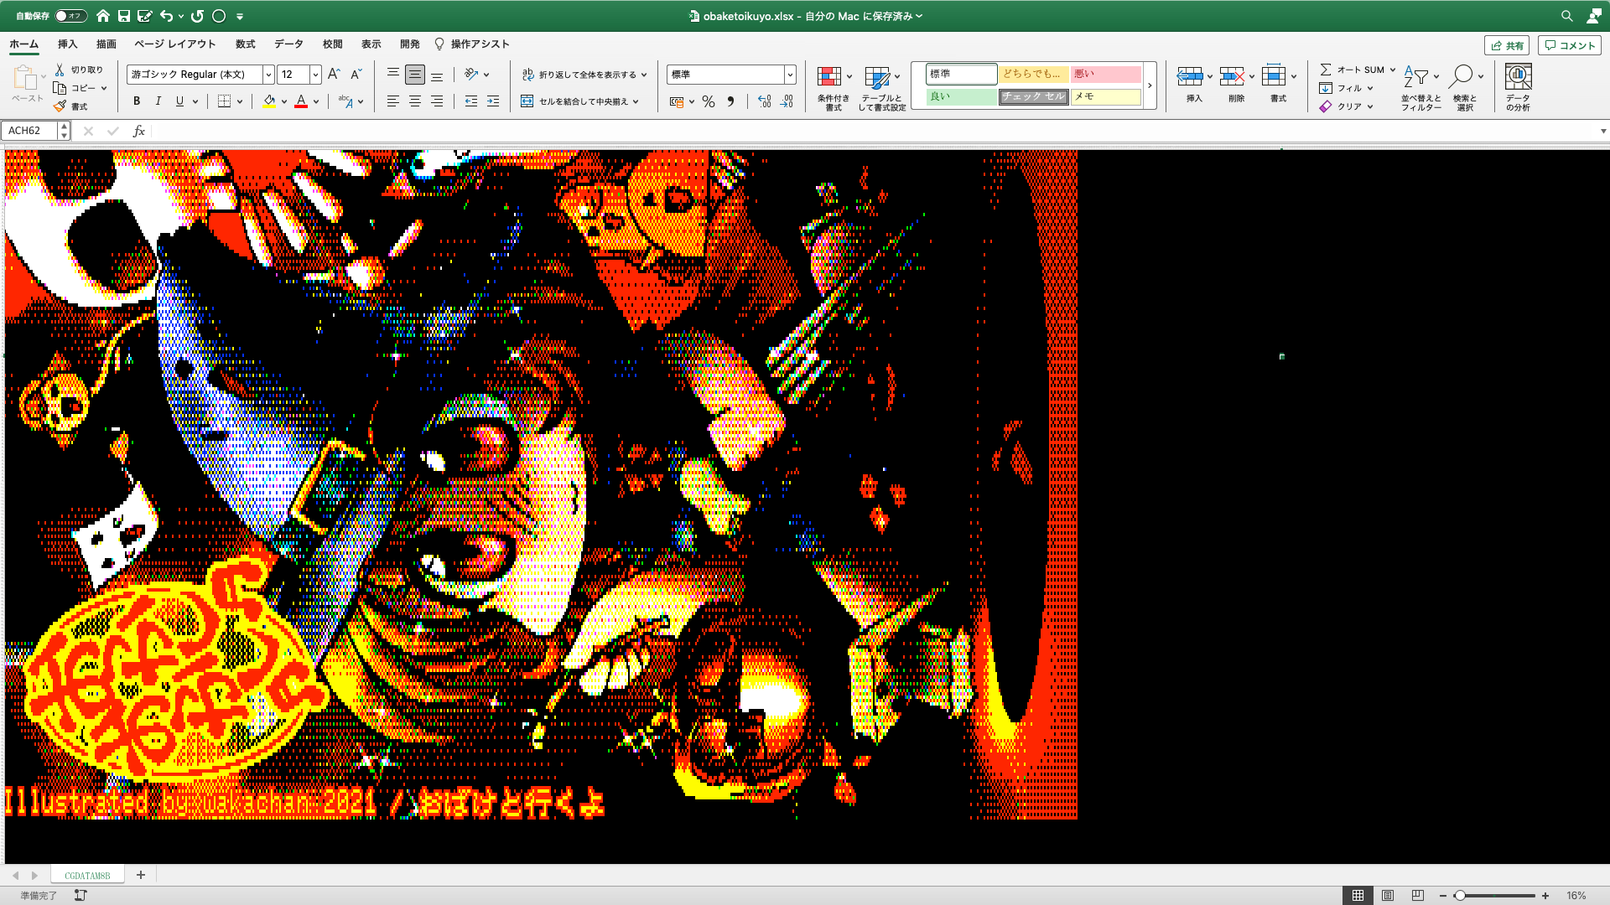Open the ページ レイアウト ribbon tab
Image resolution: width=1610 pixels, height=905 pixels.
coord(175,44)
